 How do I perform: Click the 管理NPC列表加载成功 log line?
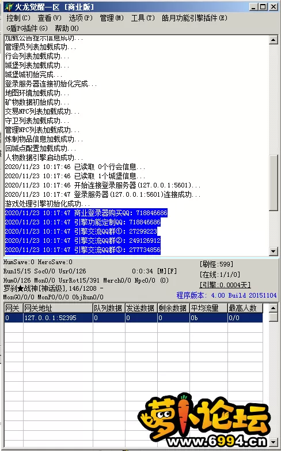tap(42, 130)
